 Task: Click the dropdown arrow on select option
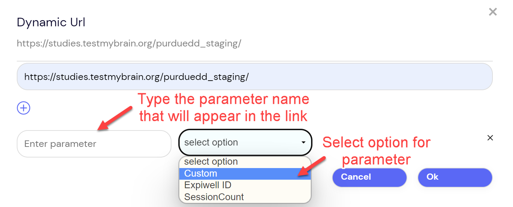click(303, 142)
